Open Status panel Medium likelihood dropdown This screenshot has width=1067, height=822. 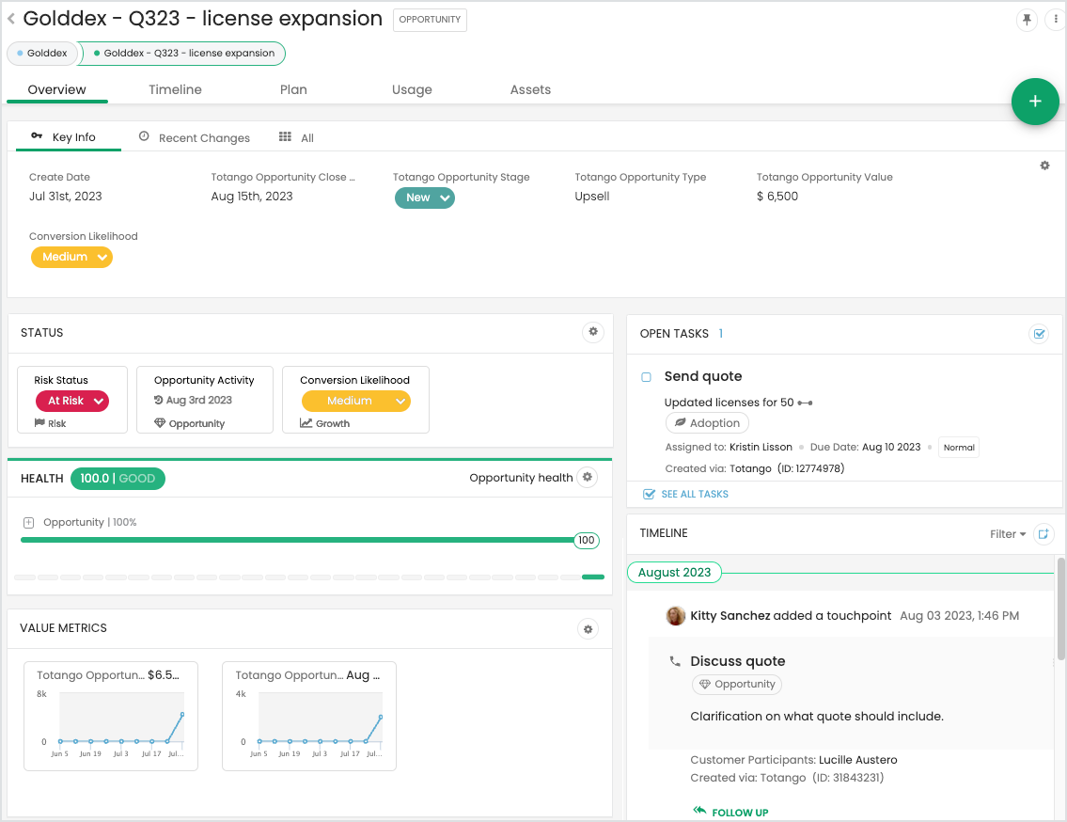coord(356,402)
